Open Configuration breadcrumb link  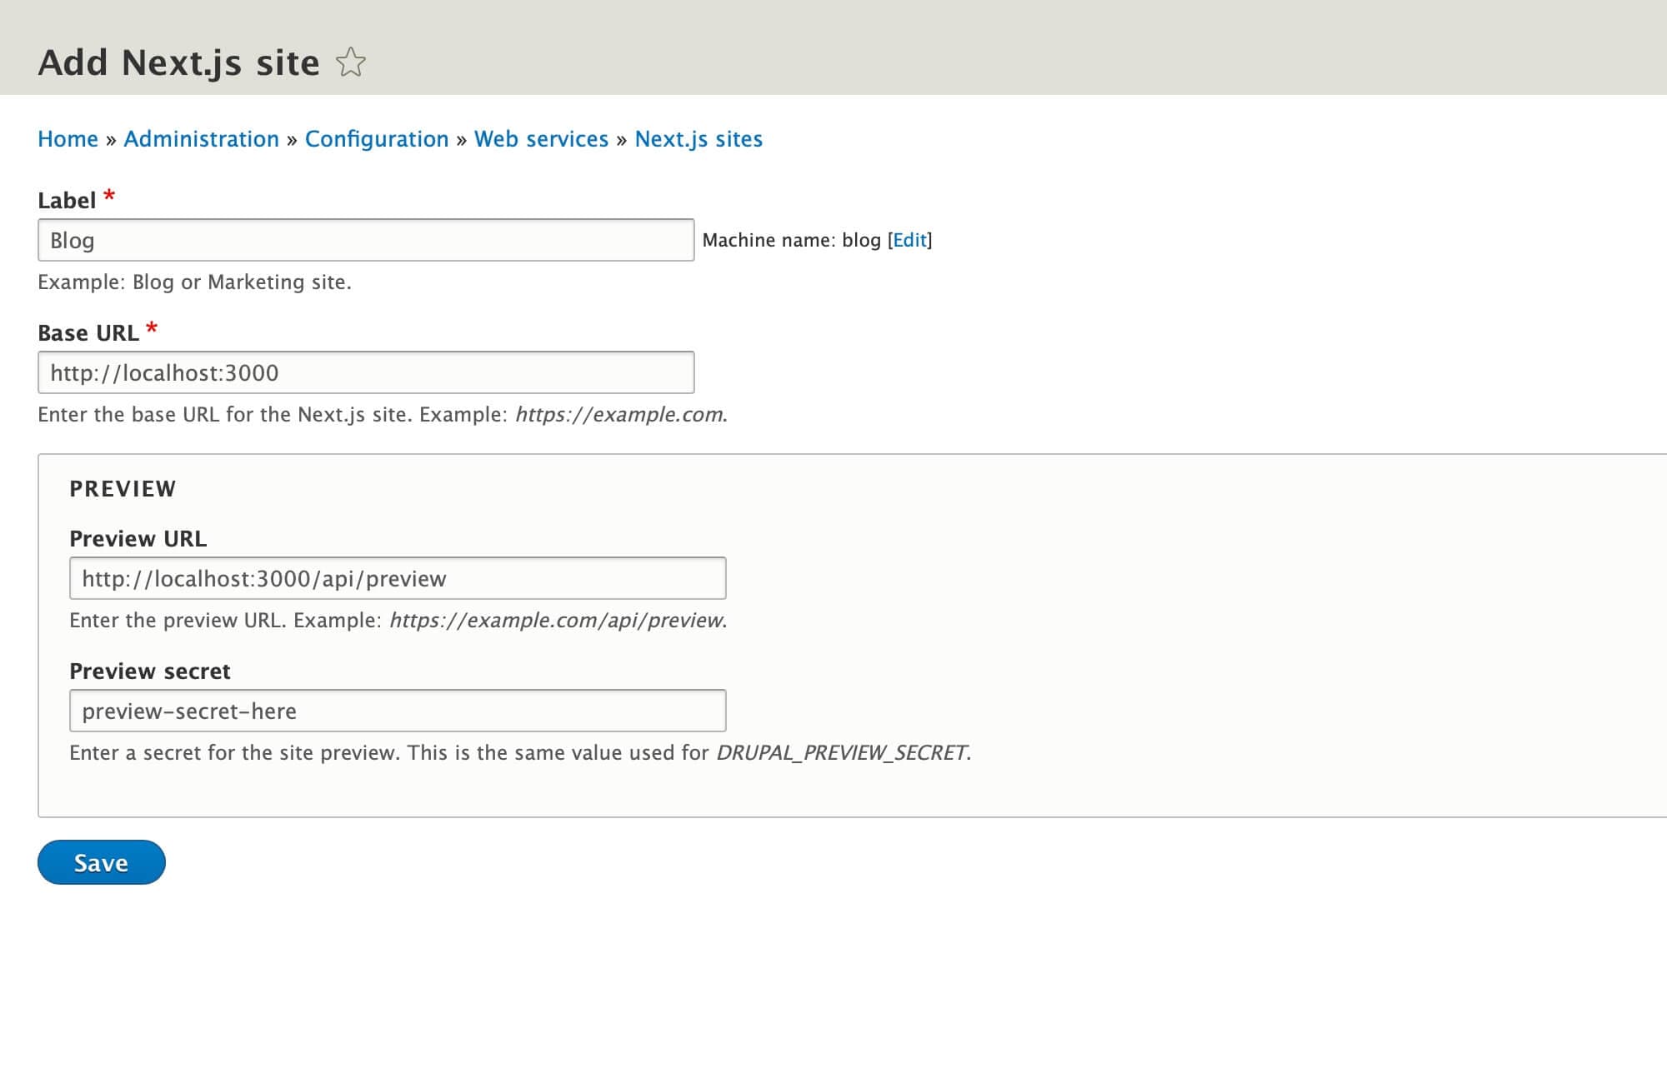pyautogui.click(x=377, y=139)
